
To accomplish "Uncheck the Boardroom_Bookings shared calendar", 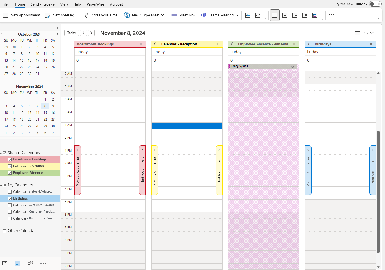I will click(10, 160).
